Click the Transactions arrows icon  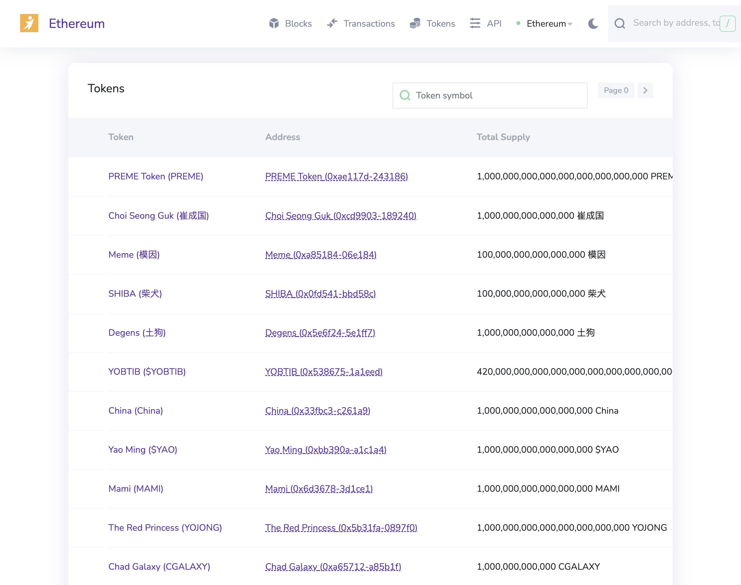coord(332,23)
